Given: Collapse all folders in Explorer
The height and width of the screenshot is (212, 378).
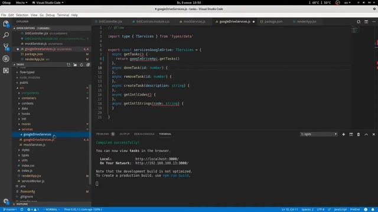Looking at the screenshot, I should 88,65.
